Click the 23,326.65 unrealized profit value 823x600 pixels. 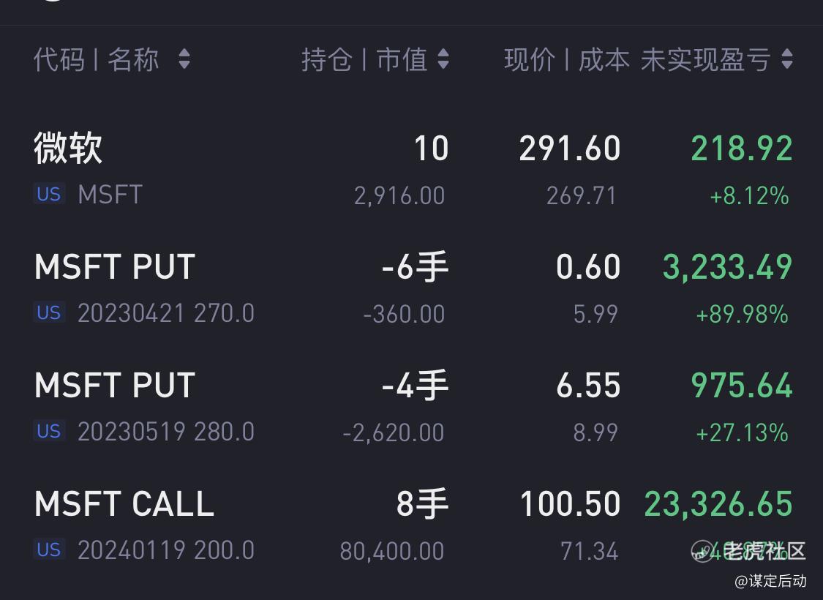(x=718, y=504)
